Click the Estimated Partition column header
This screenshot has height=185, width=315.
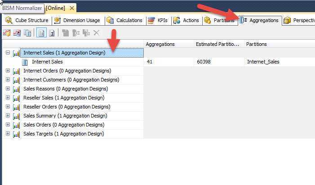pos(218,44)
